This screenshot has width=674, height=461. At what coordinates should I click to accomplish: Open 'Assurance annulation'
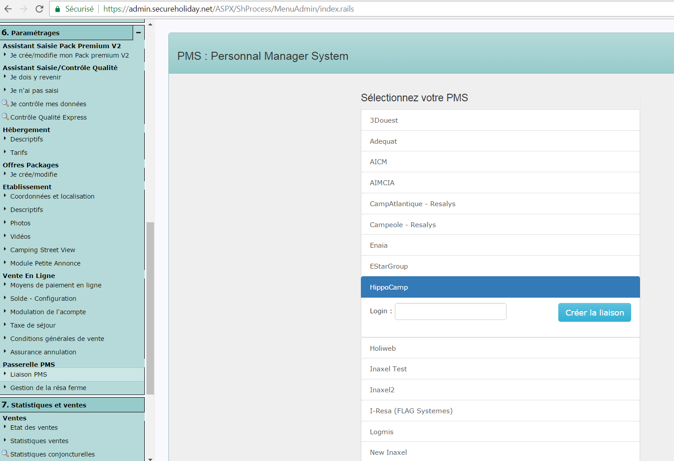43,352
